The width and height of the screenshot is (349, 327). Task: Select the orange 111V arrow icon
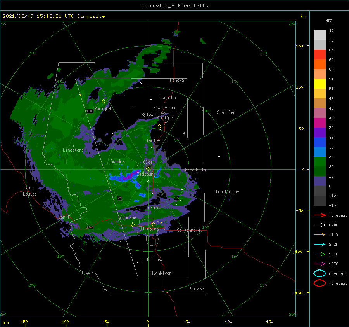tap(320, 234)
